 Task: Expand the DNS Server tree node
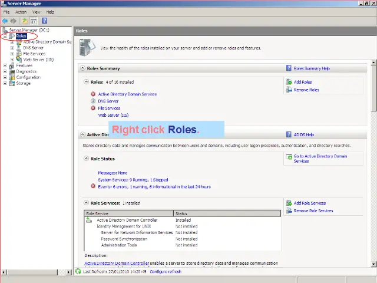[14, 48]
